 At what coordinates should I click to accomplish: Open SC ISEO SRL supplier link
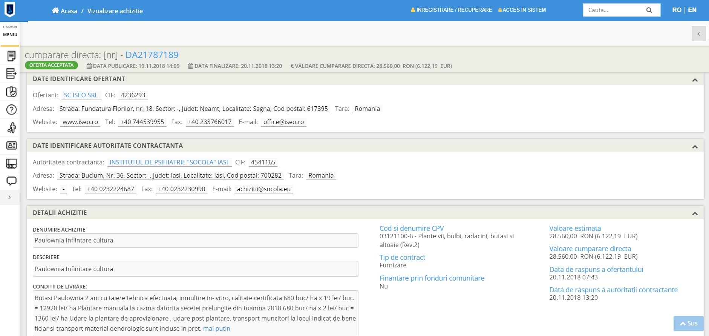click(x=81, y=95)
